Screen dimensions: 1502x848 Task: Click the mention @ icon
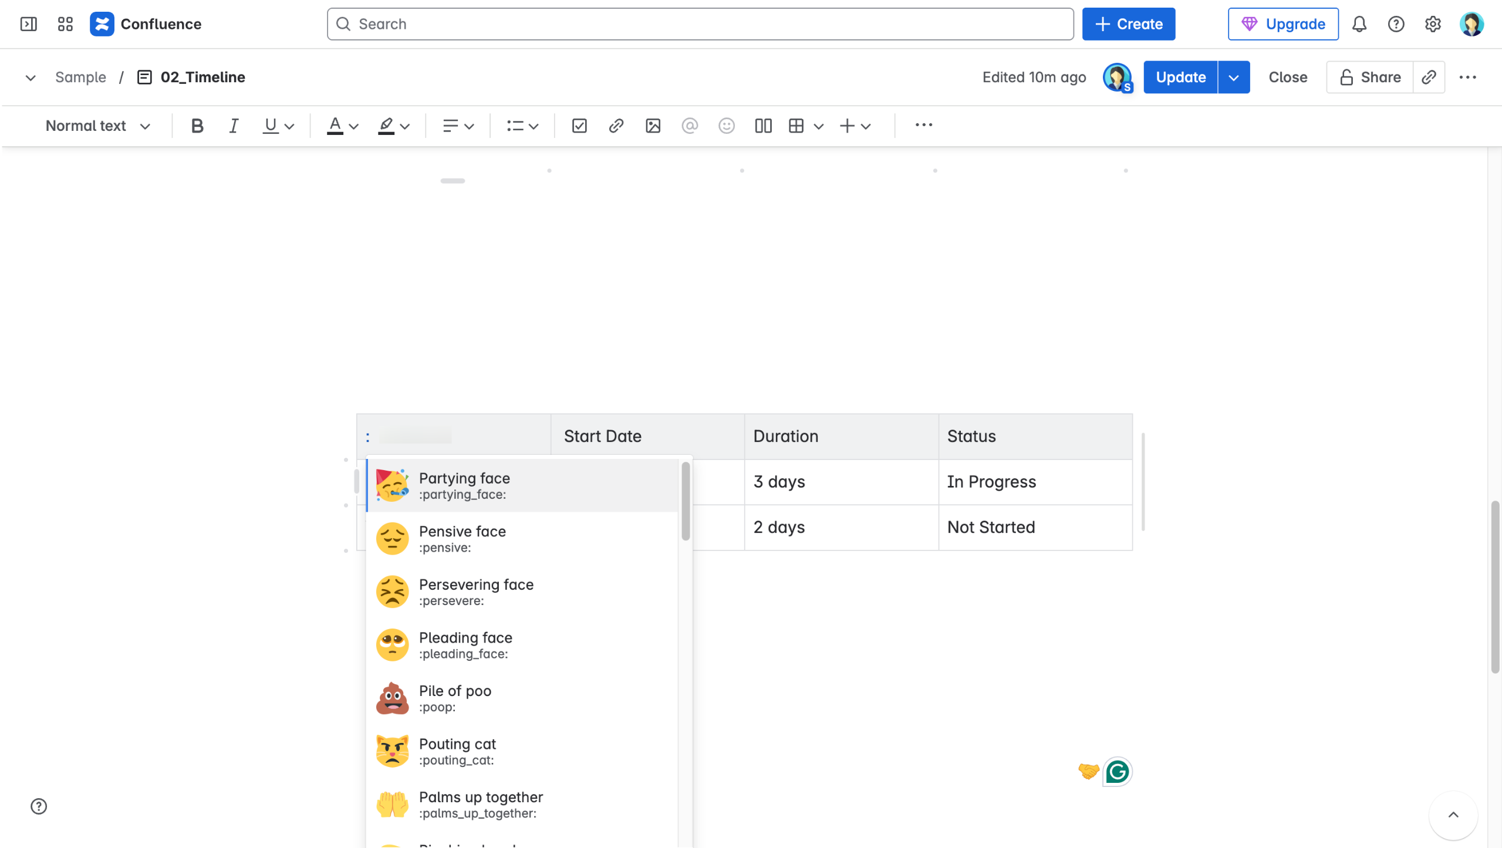click(690, 126)
